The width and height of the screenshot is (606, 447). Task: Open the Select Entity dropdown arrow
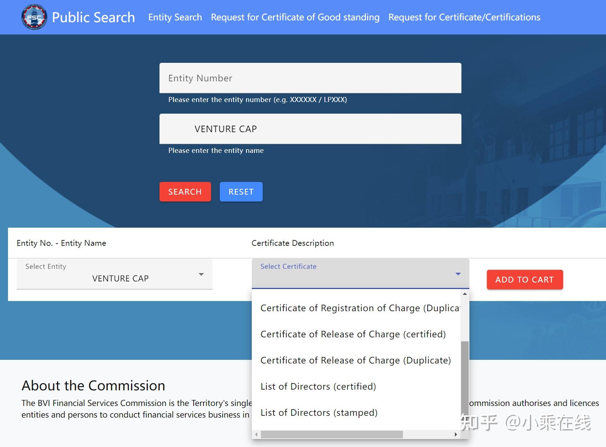tap(201, 274)
